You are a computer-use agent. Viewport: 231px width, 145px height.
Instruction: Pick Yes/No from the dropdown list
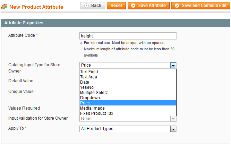pyautogui.click(x=87, y=87)
